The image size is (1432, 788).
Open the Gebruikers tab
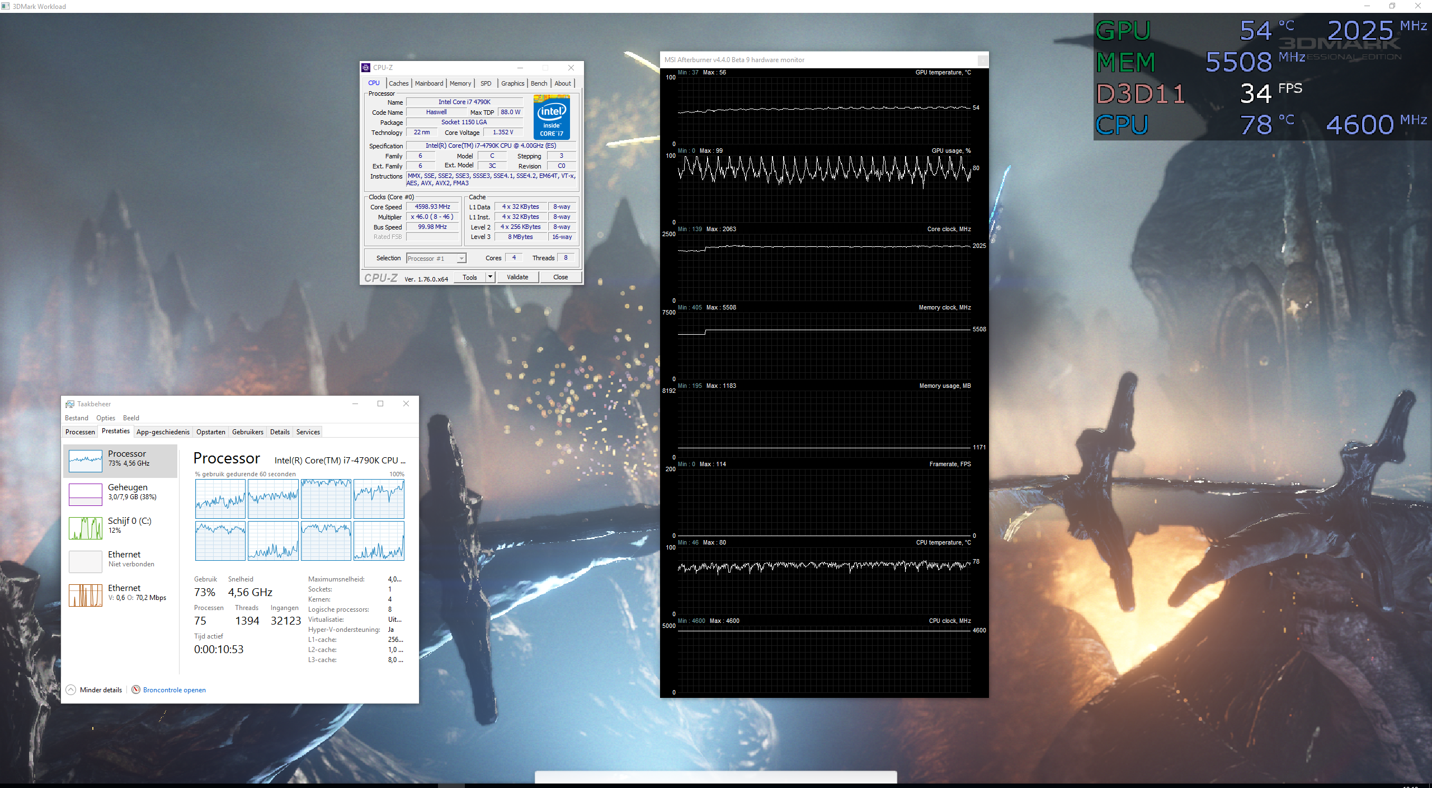click(248, 432)
